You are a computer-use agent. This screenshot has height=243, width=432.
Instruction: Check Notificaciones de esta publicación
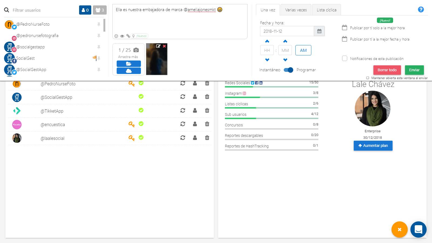point(345,58)
